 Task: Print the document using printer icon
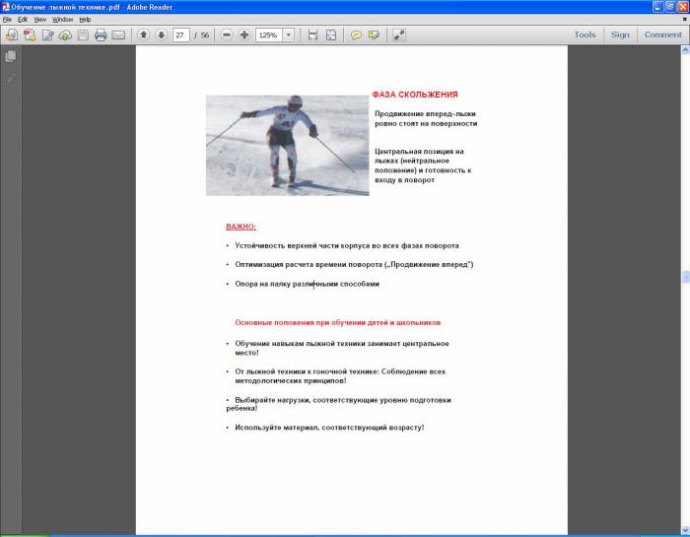[101, 34]
